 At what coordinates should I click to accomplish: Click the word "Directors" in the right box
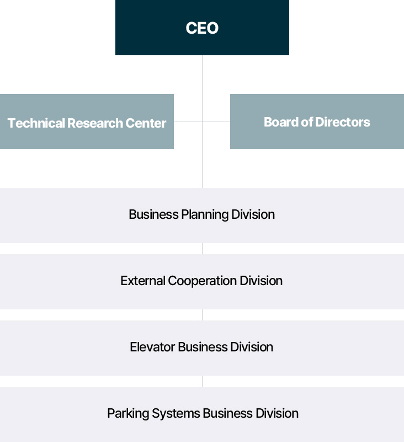tap(342, 122)
